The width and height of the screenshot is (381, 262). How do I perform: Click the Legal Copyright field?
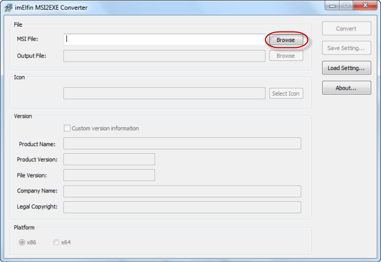coord(182,207)
